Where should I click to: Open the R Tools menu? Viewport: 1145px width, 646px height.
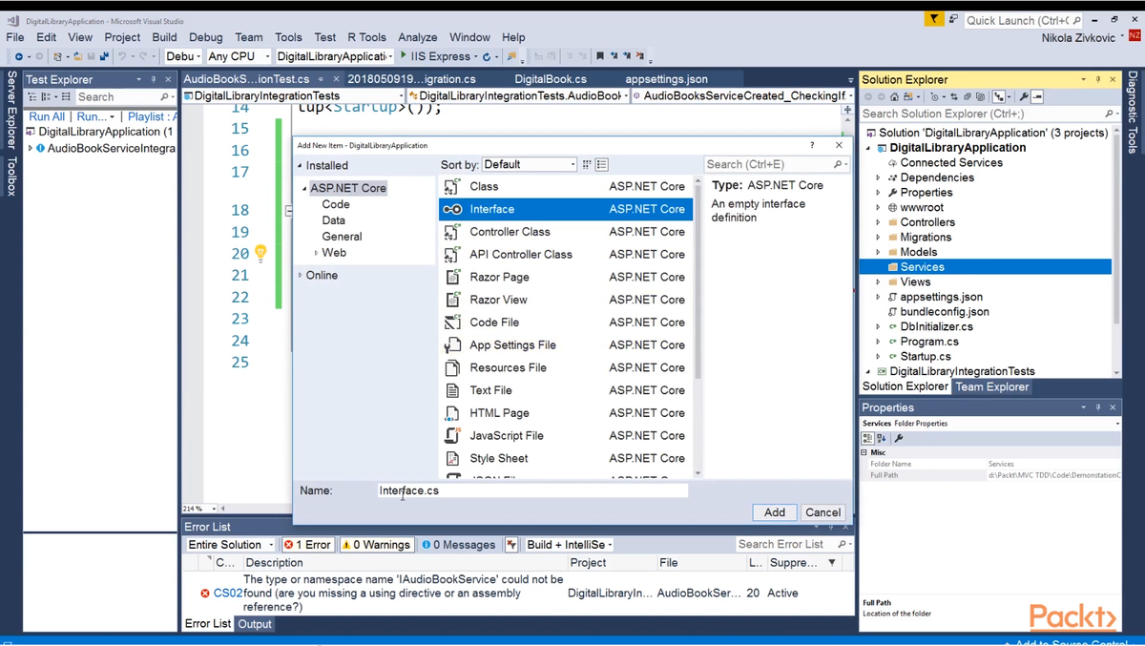click(367, 37)
